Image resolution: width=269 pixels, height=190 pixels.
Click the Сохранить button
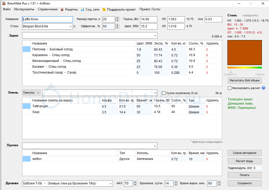tap(245, 183)
